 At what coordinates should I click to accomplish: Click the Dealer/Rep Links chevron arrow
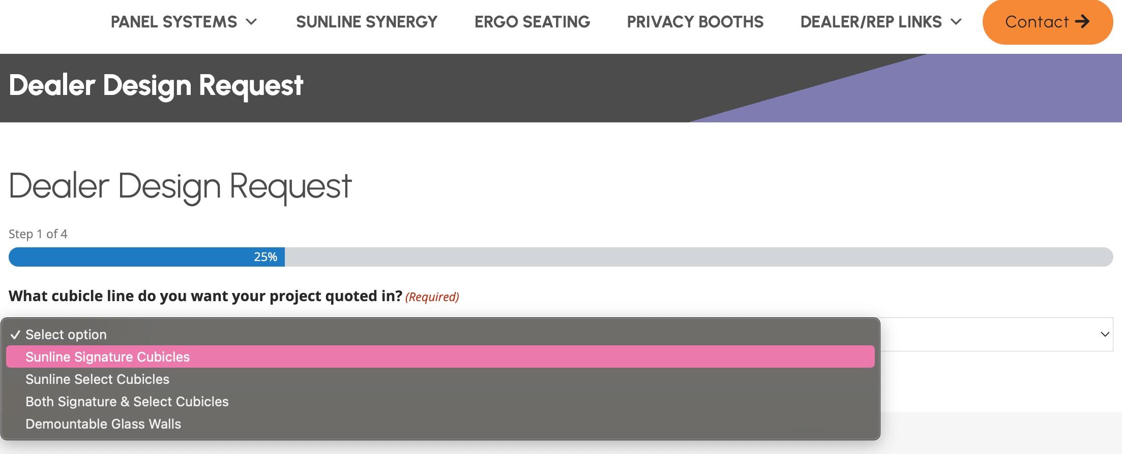(x=956, y=22)
